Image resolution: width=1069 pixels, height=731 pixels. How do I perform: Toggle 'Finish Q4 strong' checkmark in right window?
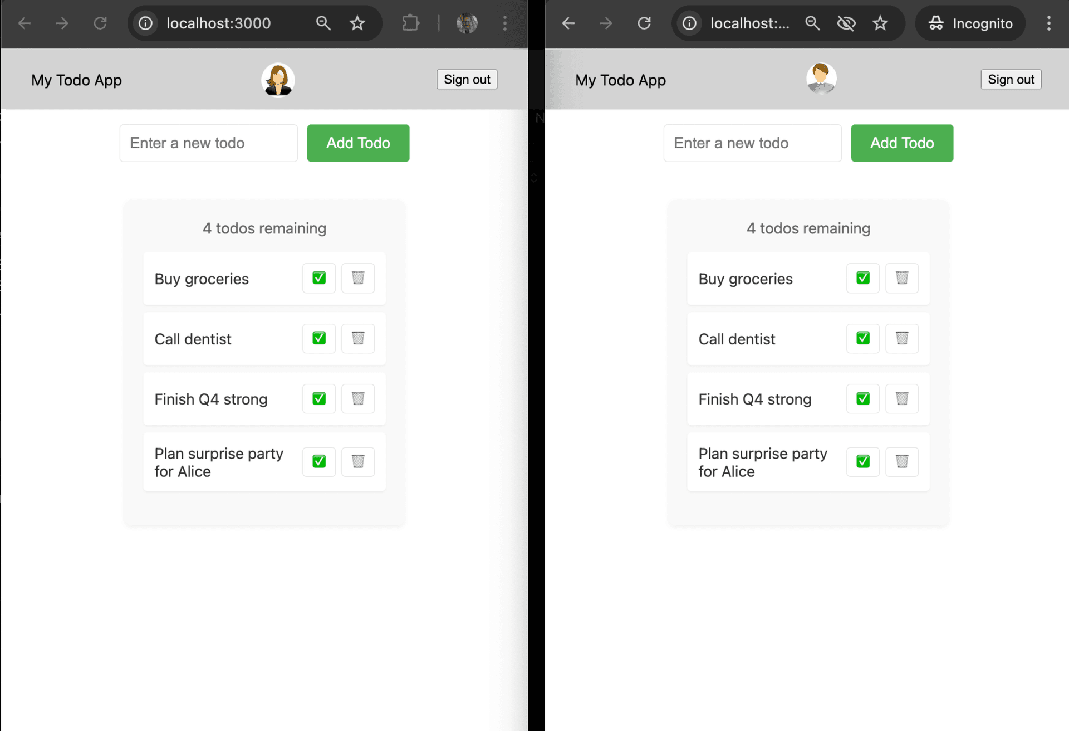coord(863,399)
